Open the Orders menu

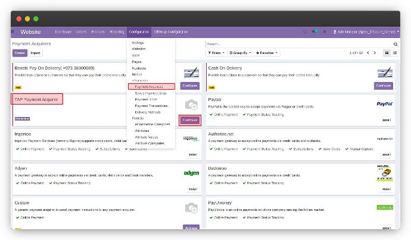81,31
